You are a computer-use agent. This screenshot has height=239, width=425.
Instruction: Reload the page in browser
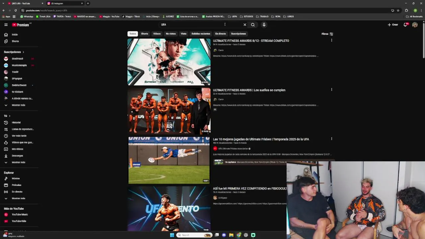coord(15,10)
